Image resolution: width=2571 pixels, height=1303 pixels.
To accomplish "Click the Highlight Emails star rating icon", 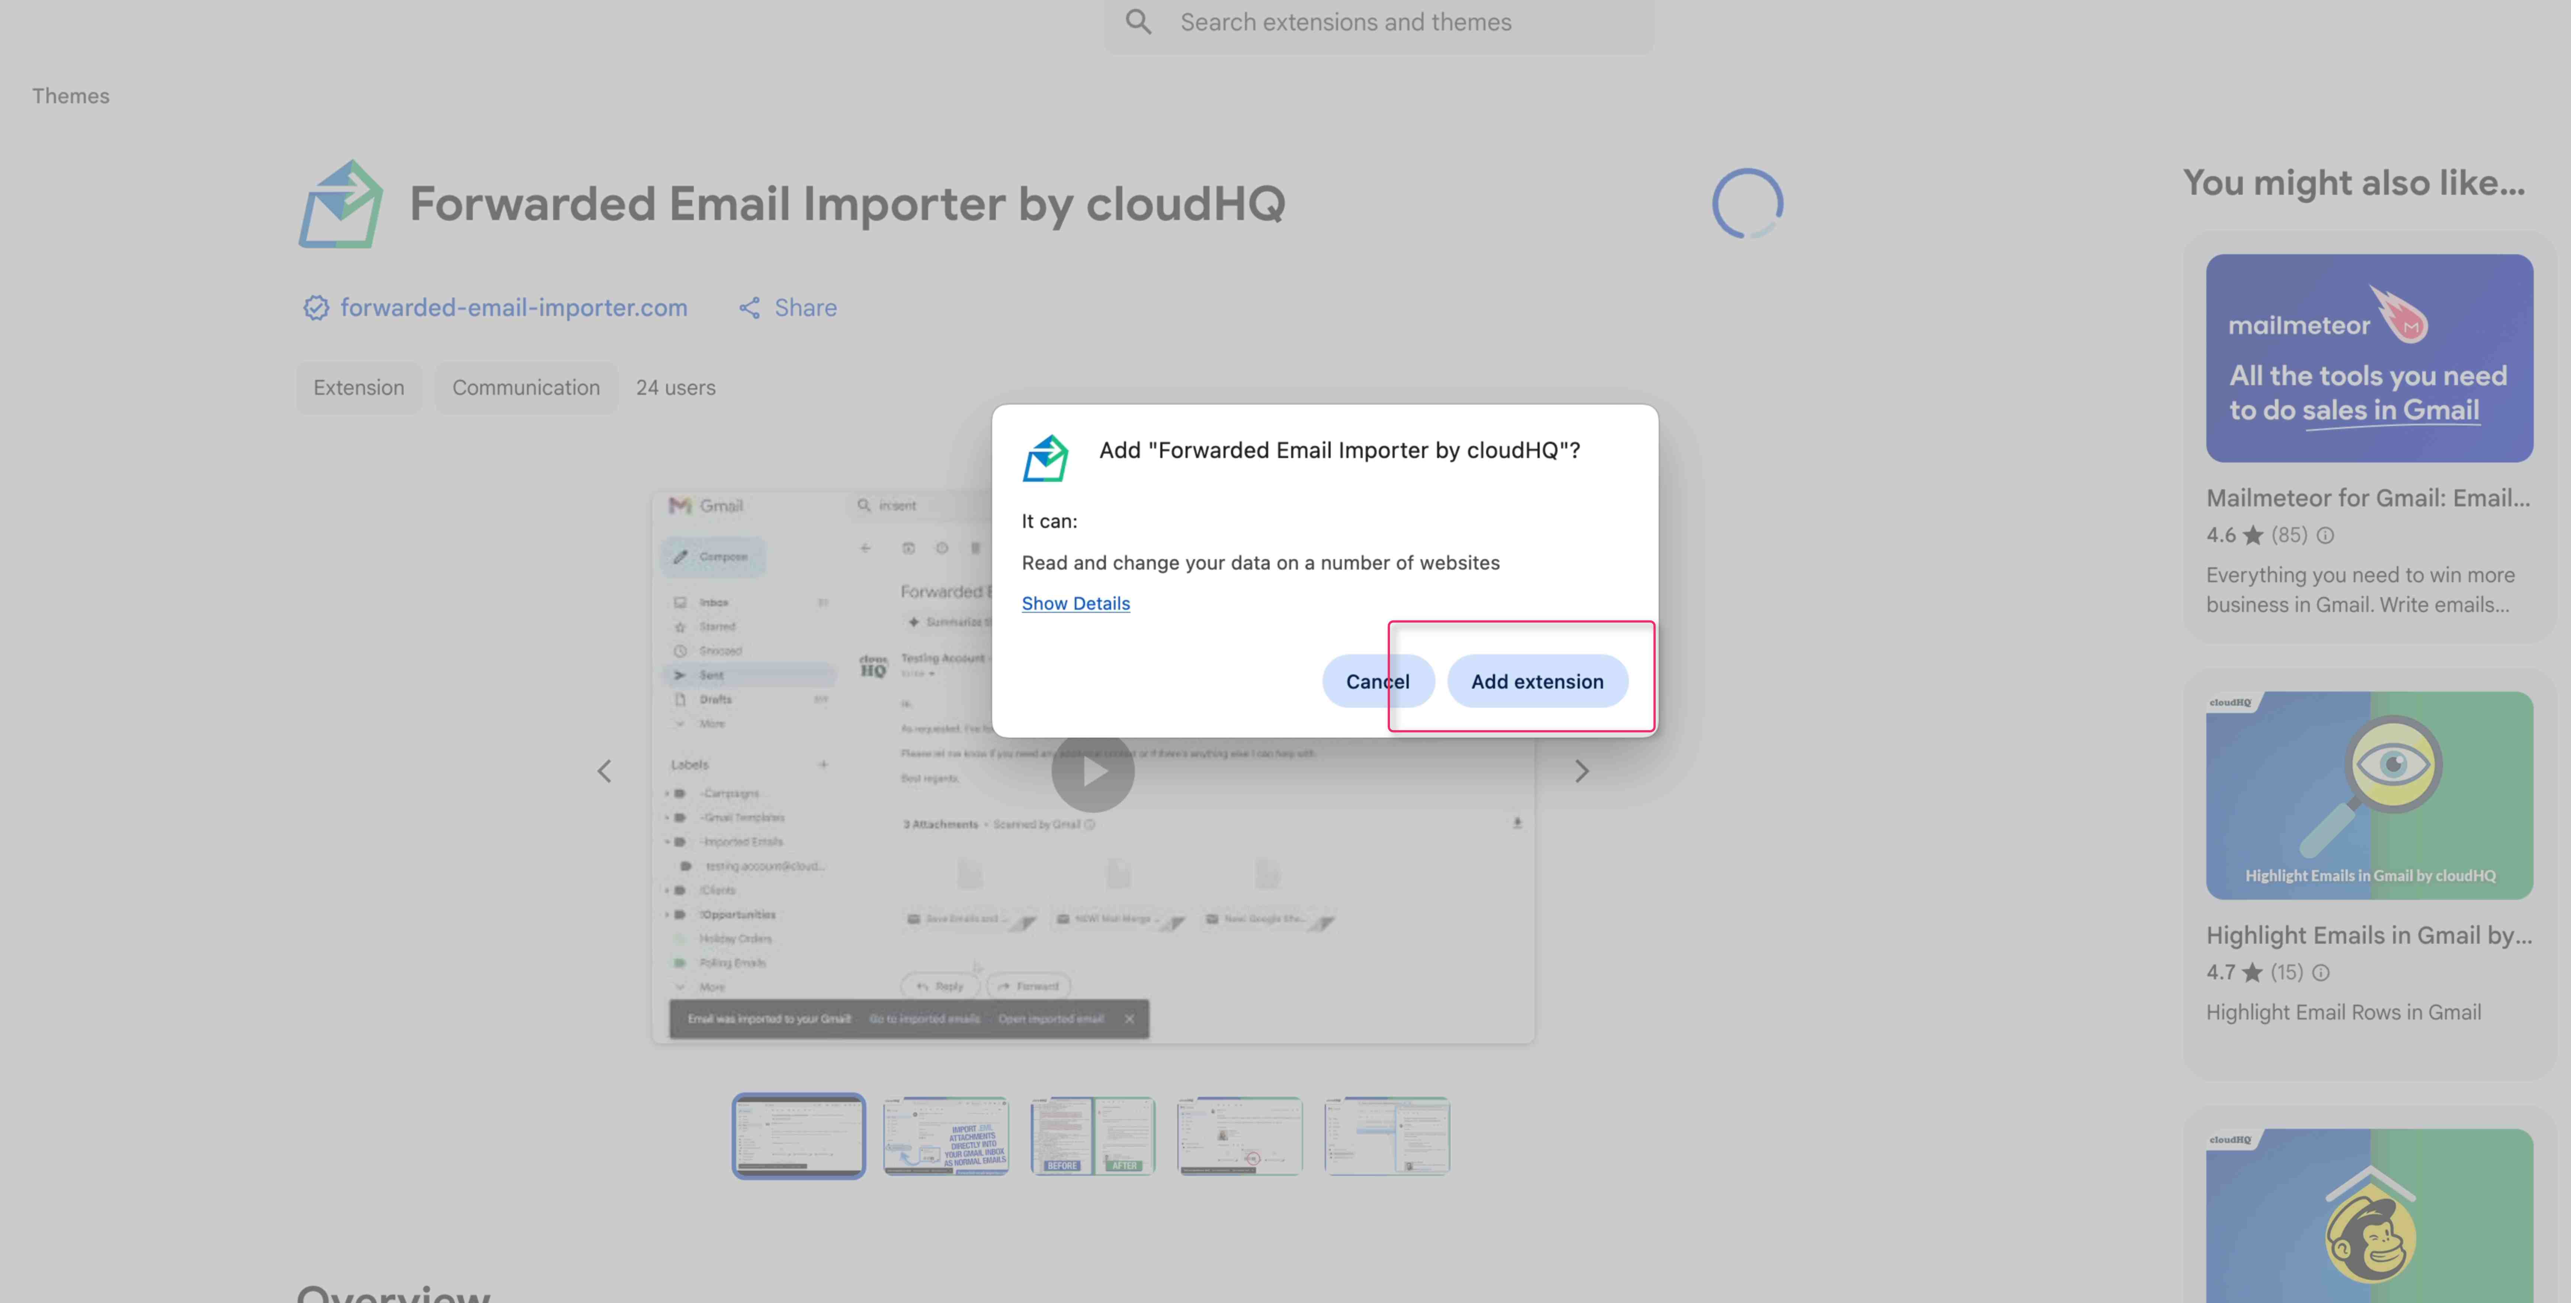I will pos(2253,973).
